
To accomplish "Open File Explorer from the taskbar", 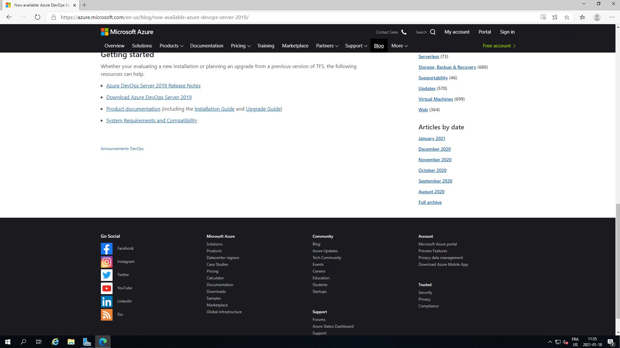I will (x=71, y=342).
